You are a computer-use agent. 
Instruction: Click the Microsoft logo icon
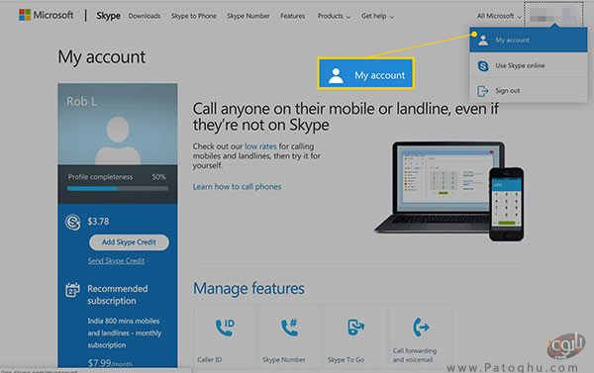(x=25, y=15)
